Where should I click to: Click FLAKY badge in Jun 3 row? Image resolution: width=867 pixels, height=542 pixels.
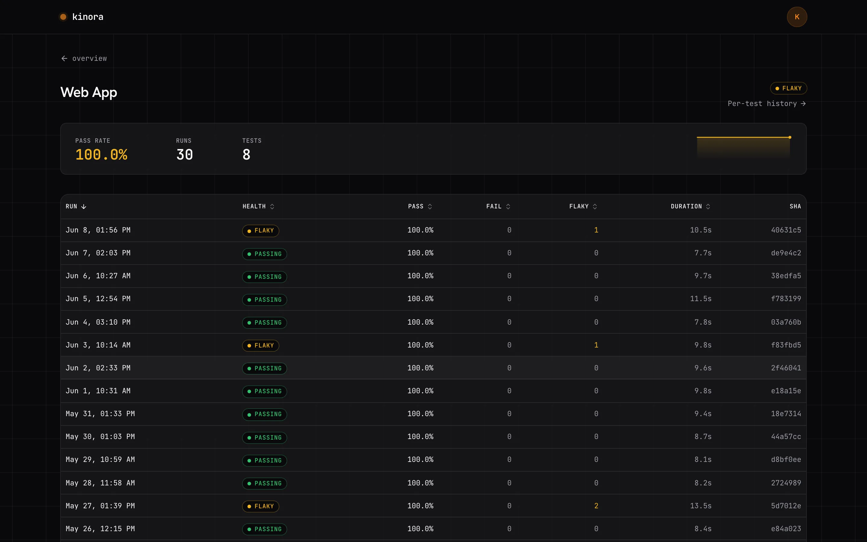[260, 346]
